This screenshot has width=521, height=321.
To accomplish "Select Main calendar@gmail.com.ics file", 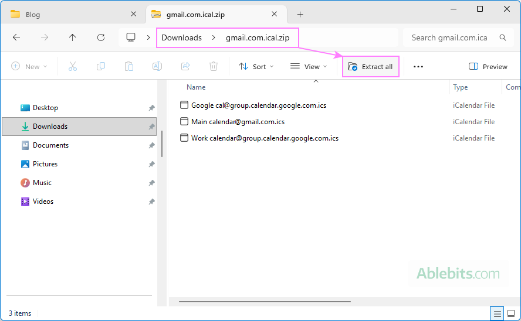I will point(238,122).
